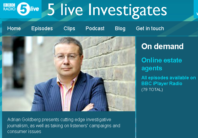
Task: Select the On demand heading
Action: tap(162, 46)
